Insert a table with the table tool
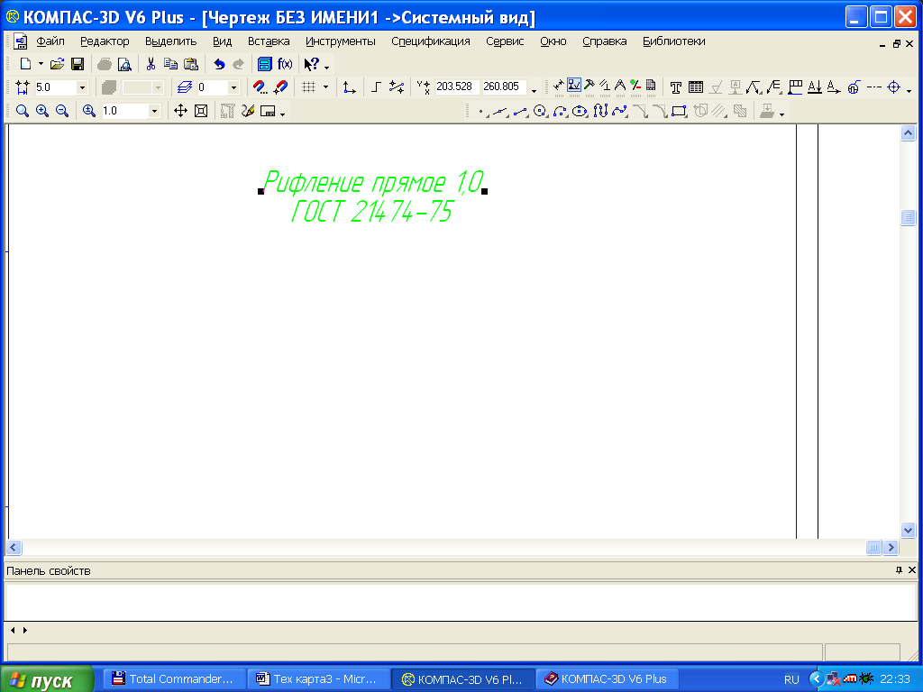This screenshot has height=692, width=923. pyautogui.click(x=696, y=87)
